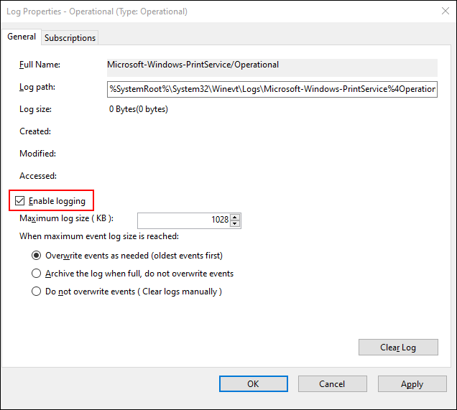Image resolution: width=457 pixels, height=410 pixels.
Task: Click into the Log path text box
Action: 272,89
